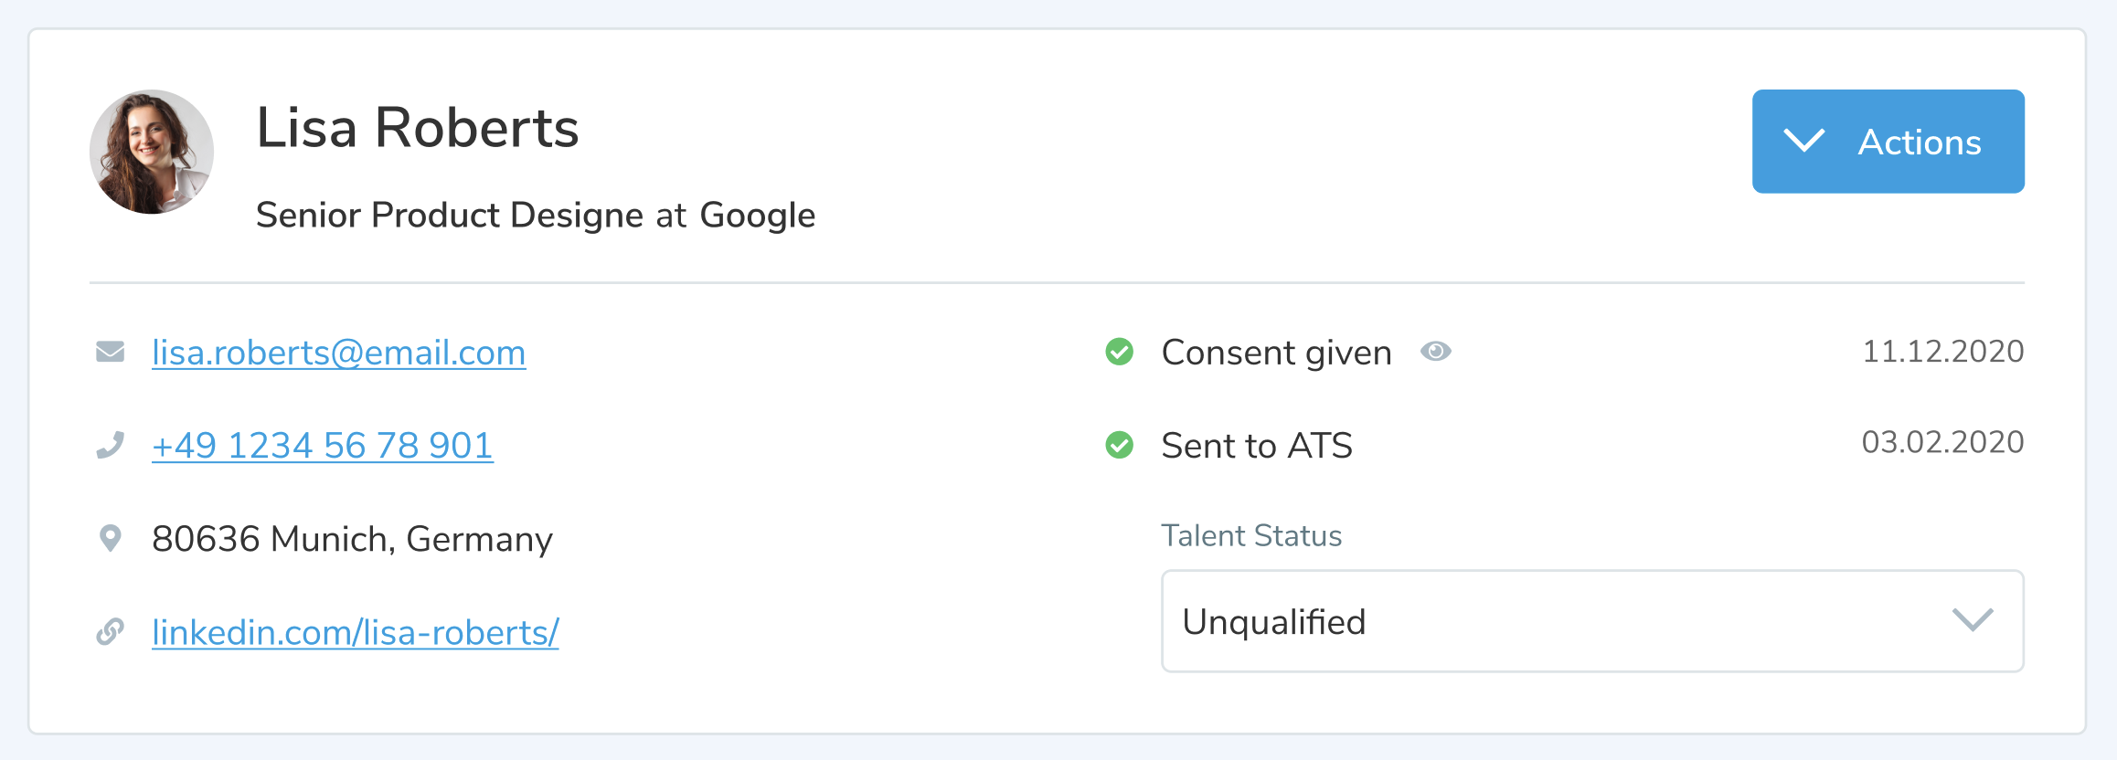This screenshot has height=760, width=2117.
Task: Expand the Talent Status chevron arrow
Action: [x=1972, y=620]
